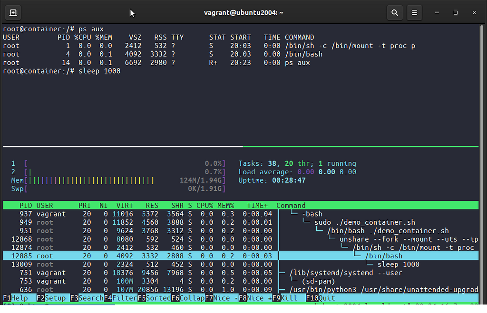This screenshot has width=487, height=313.
Task: Select the (sd-pam) process row
Action: click(x=241, y=281)
